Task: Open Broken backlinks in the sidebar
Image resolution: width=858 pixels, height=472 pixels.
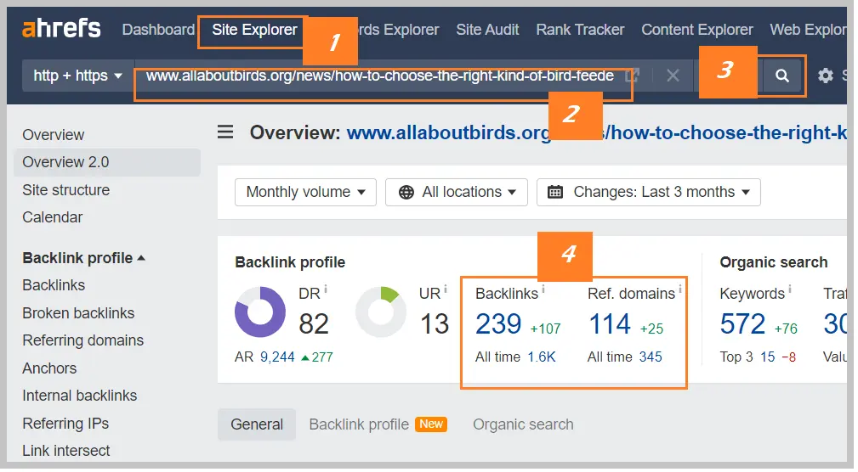Action: pos(78,313)
